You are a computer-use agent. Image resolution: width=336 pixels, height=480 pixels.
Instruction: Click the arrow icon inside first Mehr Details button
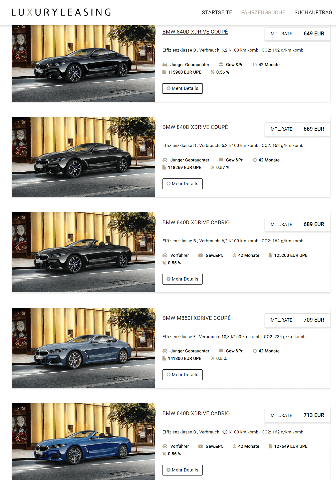169,88
